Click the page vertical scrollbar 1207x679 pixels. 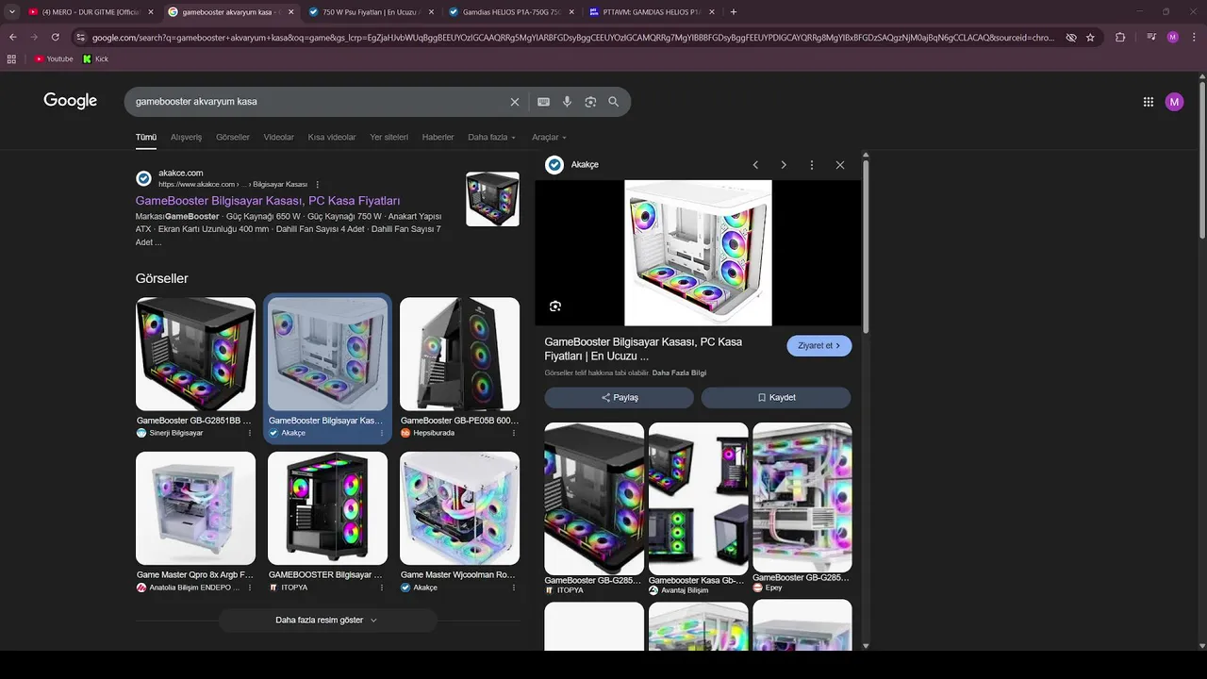point(1201,158)
